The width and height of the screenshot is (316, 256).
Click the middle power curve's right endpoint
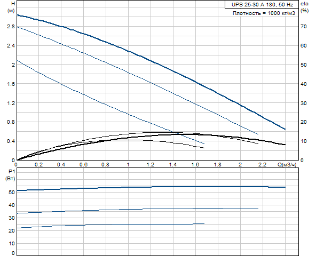[258, 209]
